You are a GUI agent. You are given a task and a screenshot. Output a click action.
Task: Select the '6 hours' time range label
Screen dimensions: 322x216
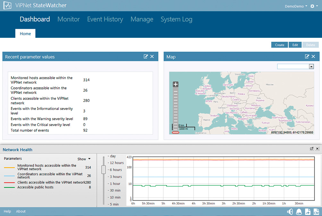coord(115,170)
